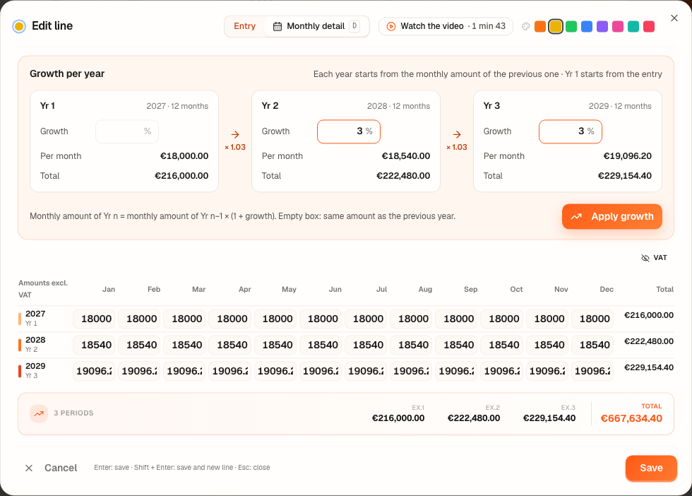The width and height of the screenshot is (692, 496).
Task: Edit the 2028 October amount cell
Action: tap(502, 345)
